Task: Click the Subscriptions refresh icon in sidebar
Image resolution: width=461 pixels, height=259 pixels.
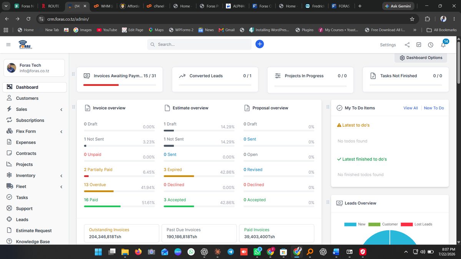Action: (9, 120)
